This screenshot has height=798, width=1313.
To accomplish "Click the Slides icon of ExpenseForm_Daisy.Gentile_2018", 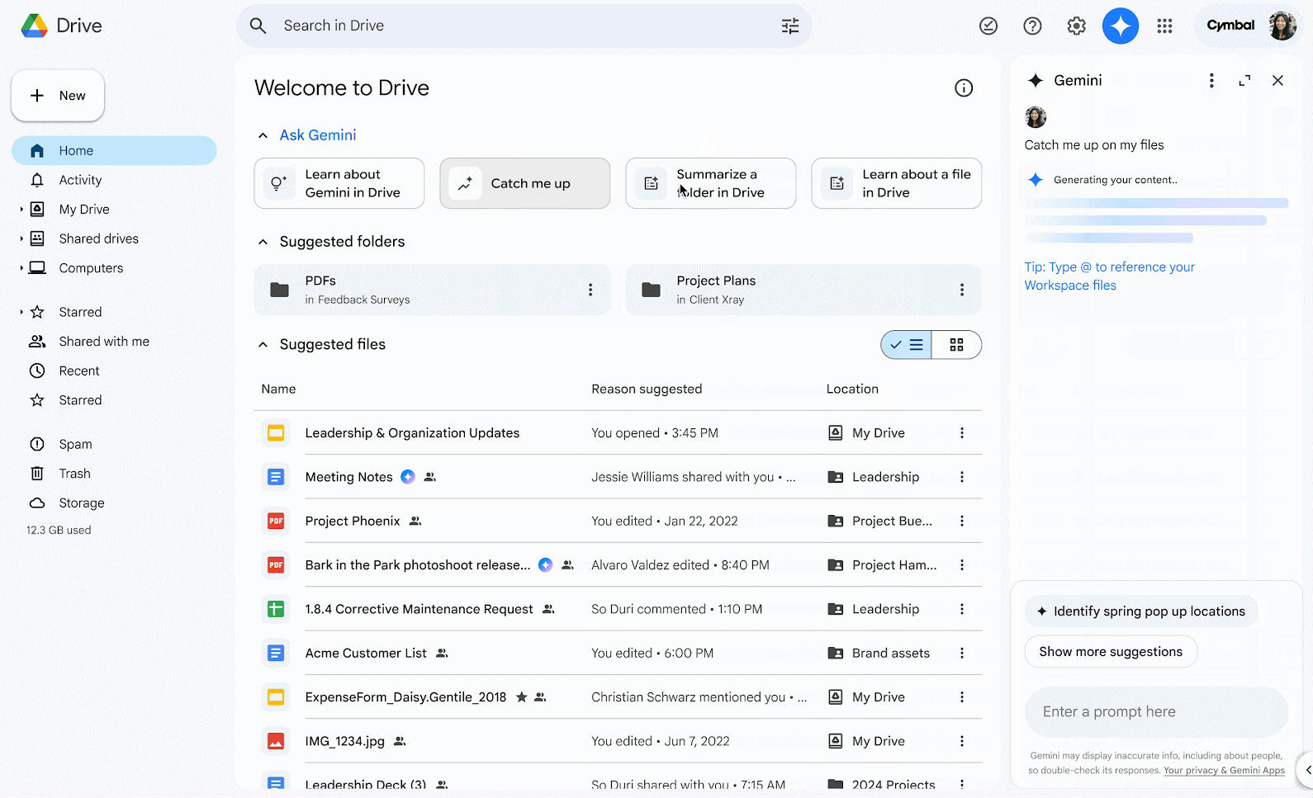I will tap(276, 697).
